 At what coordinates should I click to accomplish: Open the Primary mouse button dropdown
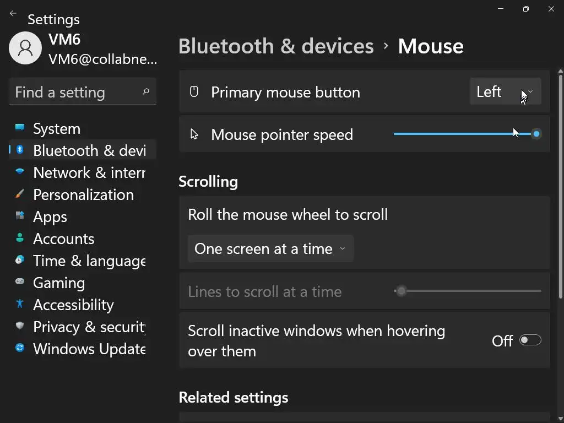[505, 92]
